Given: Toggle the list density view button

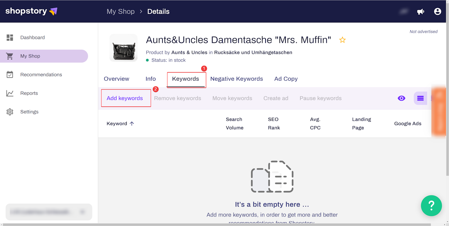Looking at the screenshot, I should [420, 98].
